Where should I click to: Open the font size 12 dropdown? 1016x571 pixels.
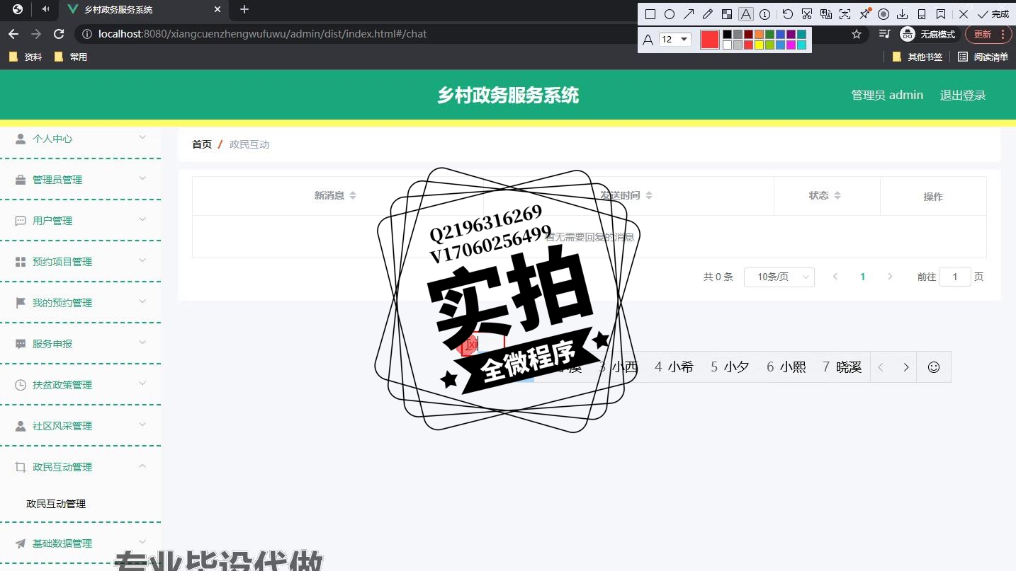pyautogui.click(x=675, y=40)
